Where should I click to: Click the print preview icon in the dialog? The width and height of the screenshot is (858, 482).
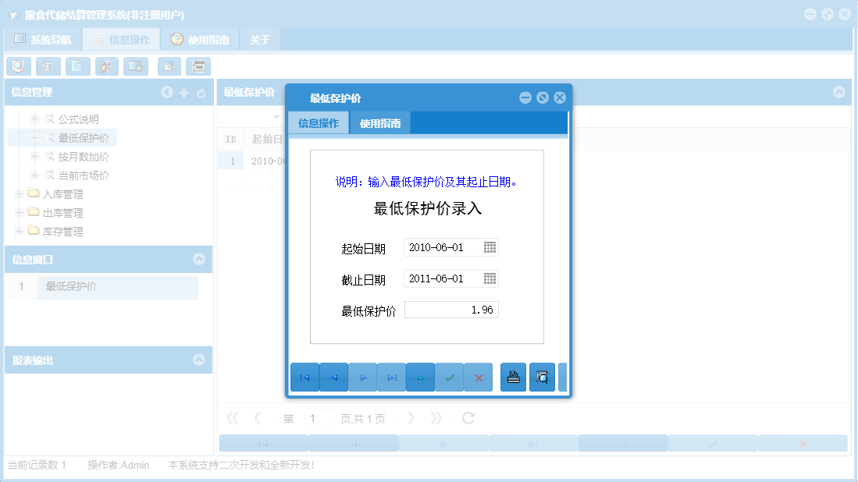pos(542,377)
